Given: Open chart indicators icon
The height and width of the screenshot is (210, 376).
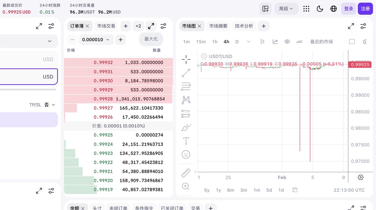Looking at the screenshot, I should [275, 42].
